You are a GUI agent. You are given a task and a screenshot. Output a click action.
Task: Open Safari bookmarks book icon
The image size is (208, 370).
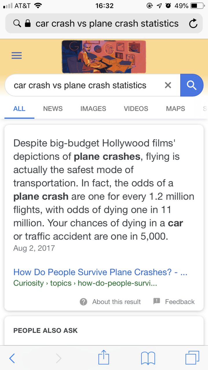[148, 358]
